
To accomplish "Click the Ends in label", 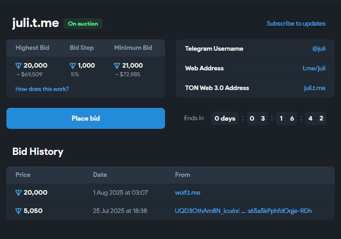I will click(x=194, y=118).
